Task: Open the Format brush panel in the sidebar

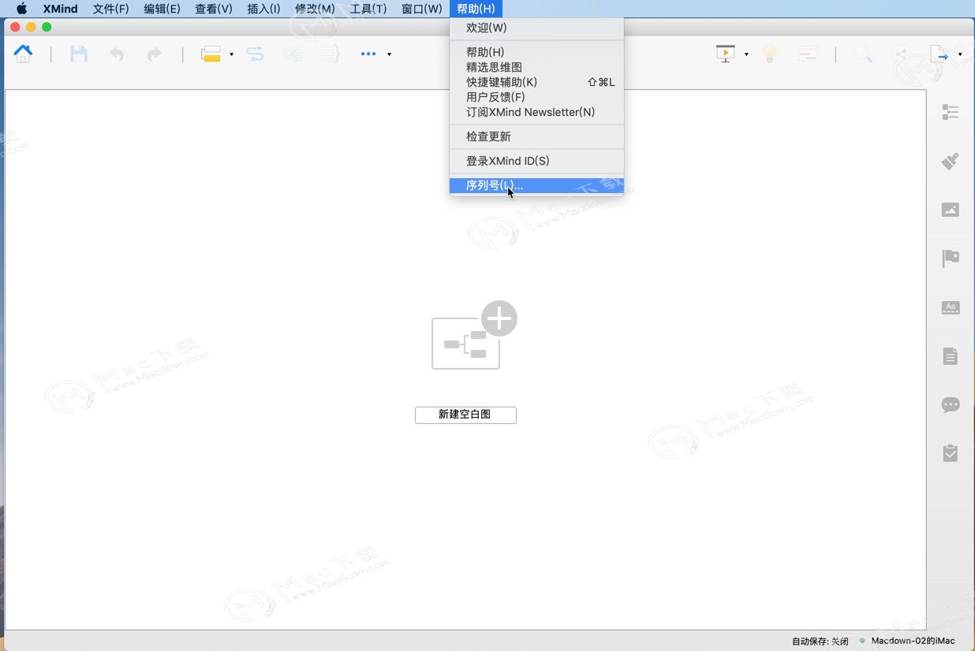Action: click(951, 162)
